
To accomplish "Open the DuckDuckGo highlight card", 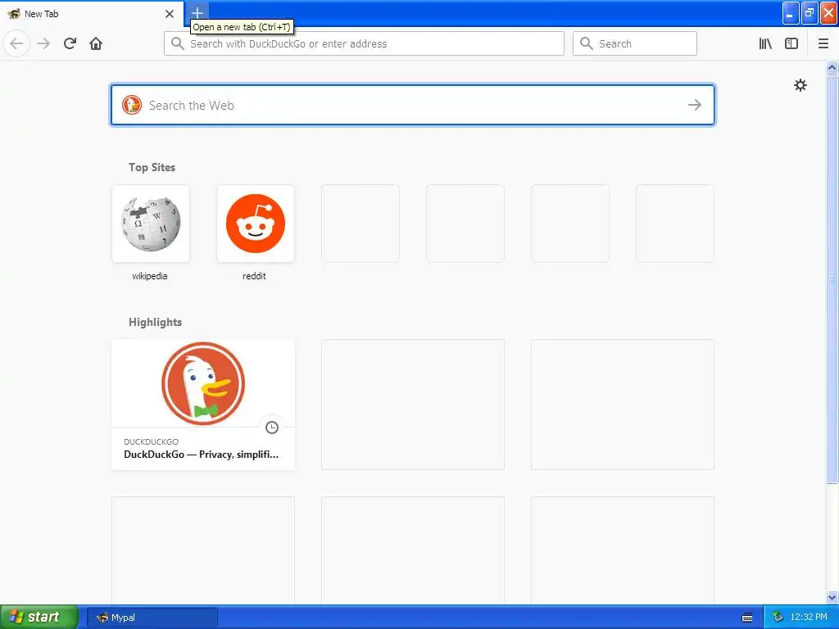I will (x=203, y=405).
